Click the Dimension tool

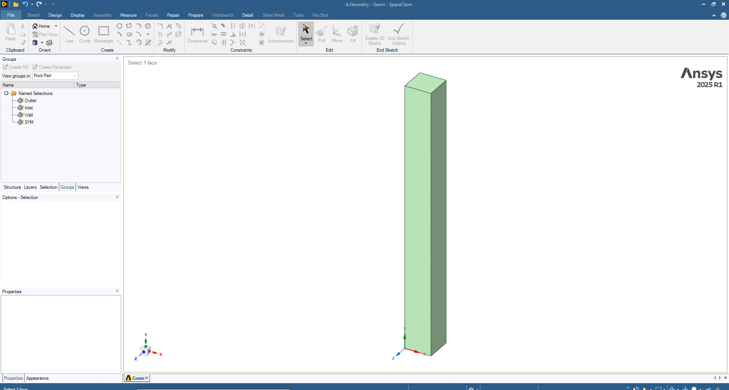click(x=197, y=34)
